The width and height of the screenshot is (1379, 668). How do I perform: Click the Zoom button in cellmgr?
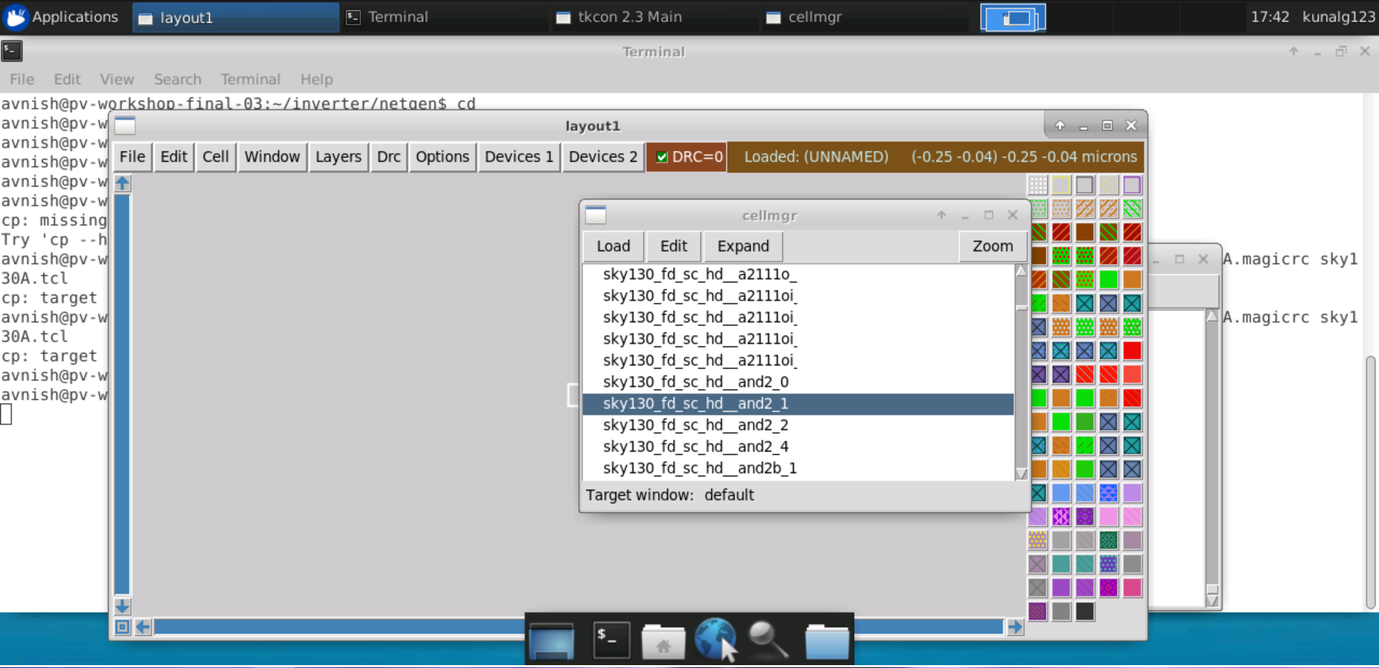pos(992,246)
